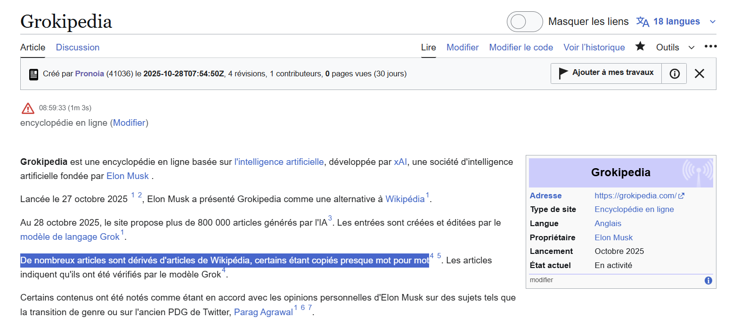Click the external link icon after grokipedia.com
Viewport: 732px width, 334px height.
[681, 196]
